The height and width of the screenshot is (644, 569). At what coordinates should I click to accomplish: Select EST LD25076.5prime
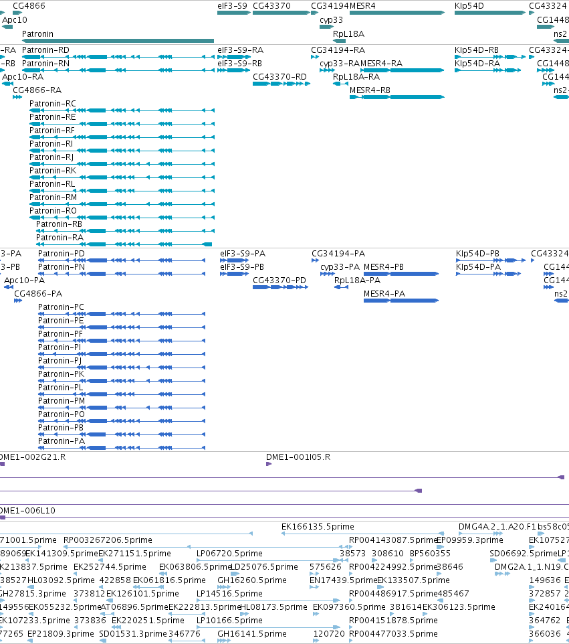pyautogui.click(x=235, y=574)
